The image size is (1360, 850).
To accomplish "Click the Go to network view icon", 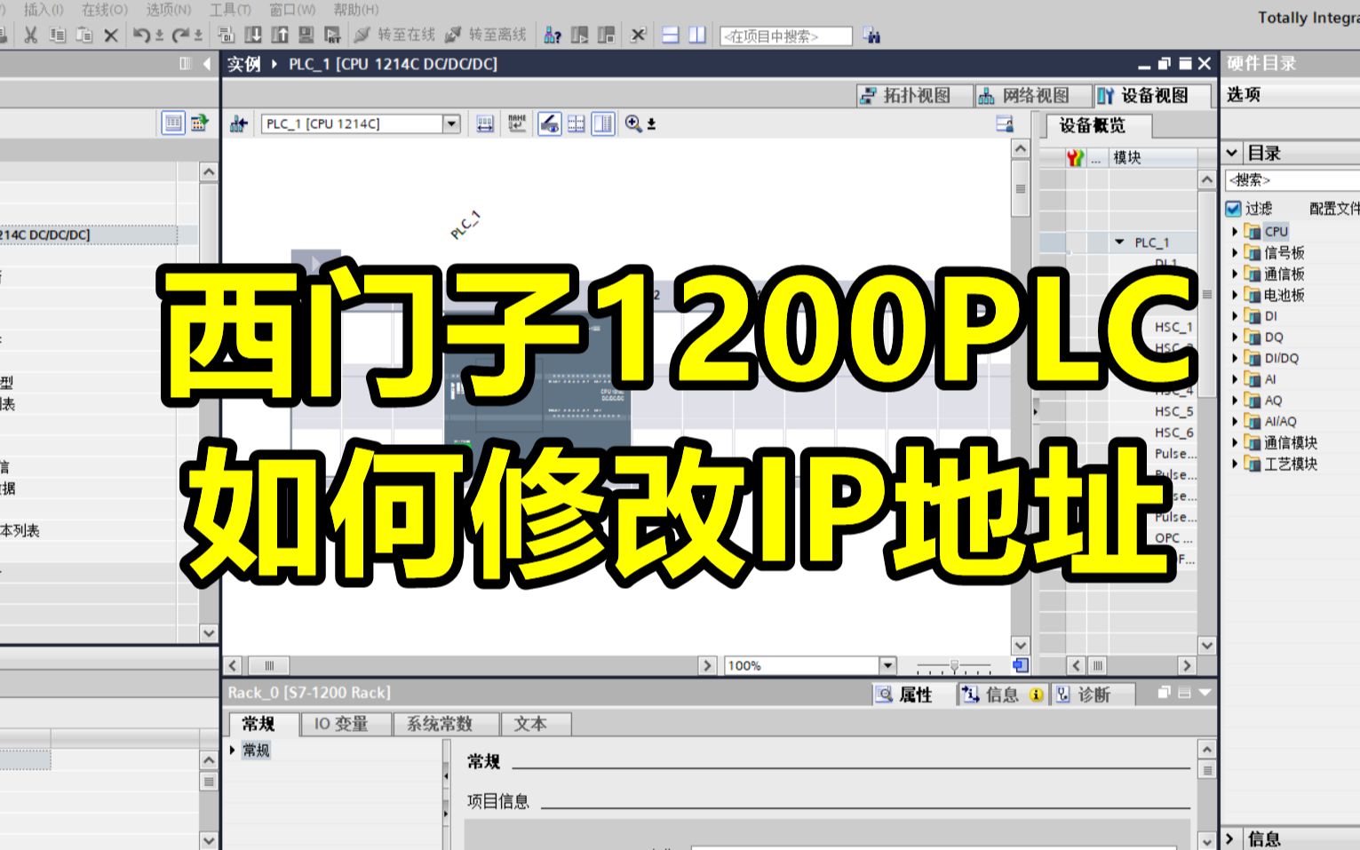I will [238, 123].
